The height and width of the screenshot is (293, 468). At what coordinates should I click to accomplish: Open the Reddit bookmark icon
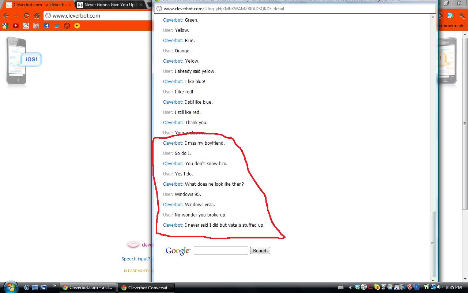[x=25, y=26]
